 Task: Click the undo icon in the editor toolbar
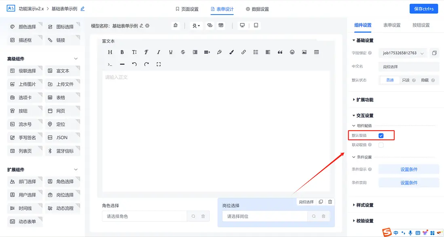(134, 64)
